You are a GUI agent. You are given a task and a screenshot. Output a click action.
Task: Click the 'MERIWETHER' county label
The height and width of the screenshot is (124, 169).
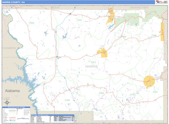pos(139,8)
